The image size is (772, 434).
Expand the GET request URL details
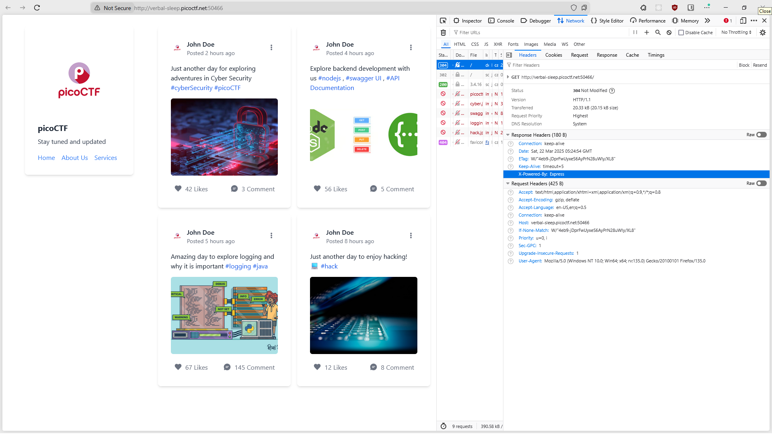click(508, 77)
